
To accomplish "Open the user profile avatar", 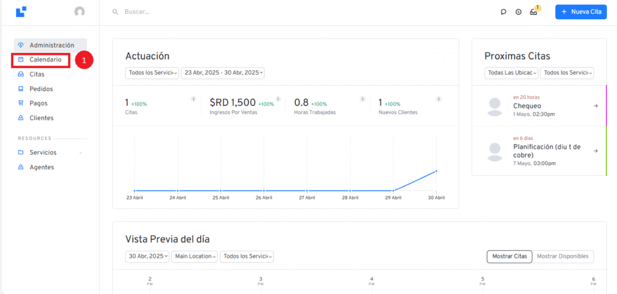I will coord(80,11).
